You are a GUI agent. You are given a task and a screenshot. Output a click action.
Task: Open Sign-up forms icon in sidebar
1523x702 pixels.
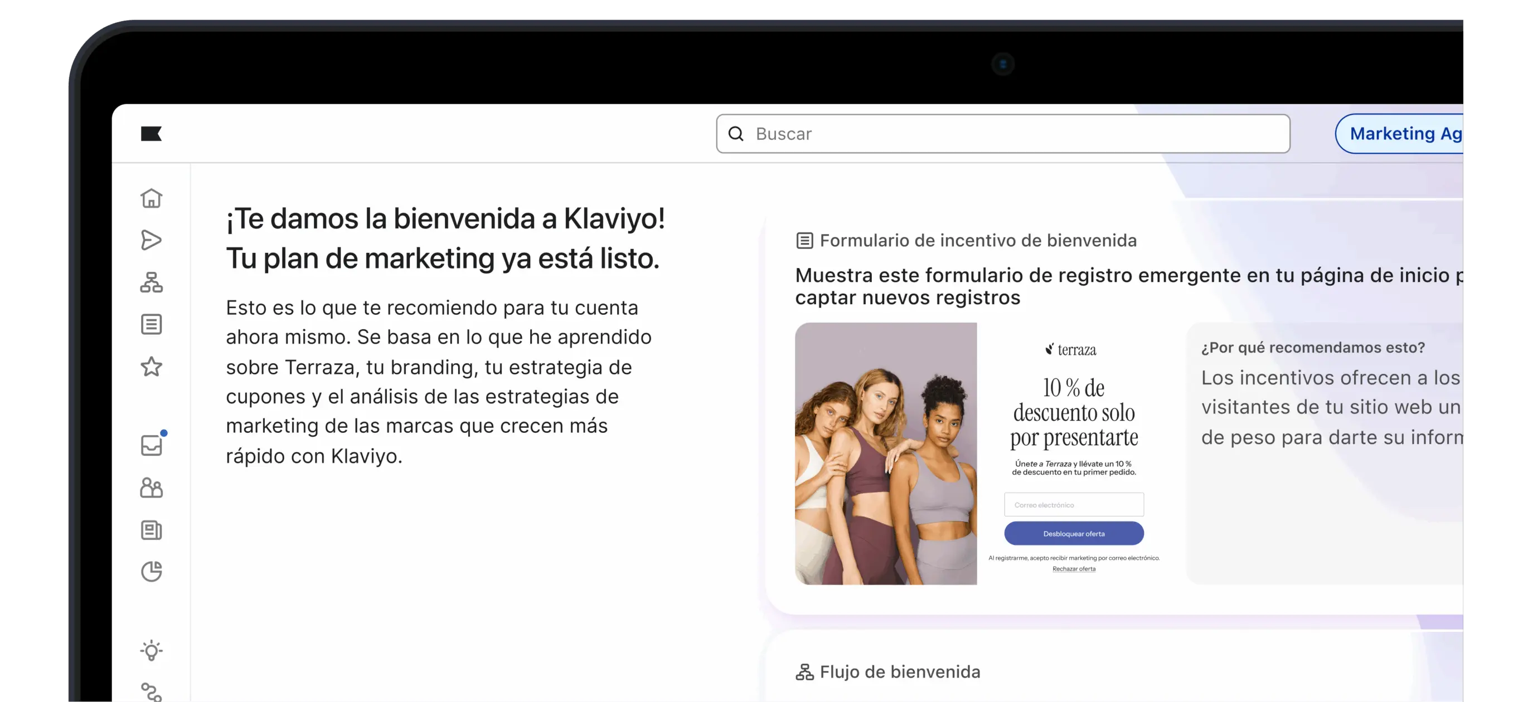point(152,324)
